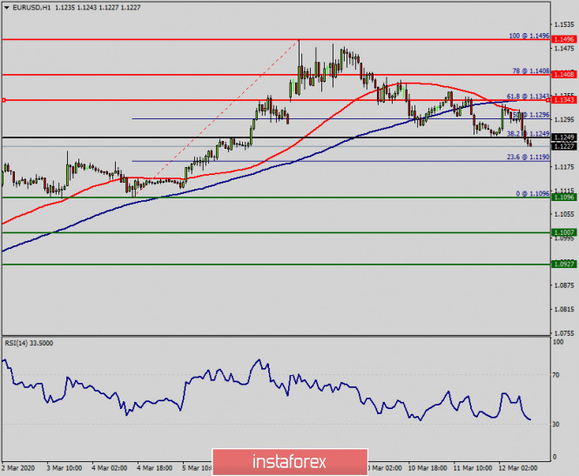Screen dimensions: 579x476
Task: Select the '61.8 @ 1.1343' Fibonacci label
Action: 528,97
